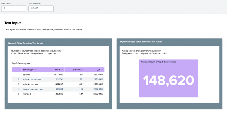Click count value 389304
Screen dimensions: 227x120
click(59, 89)
